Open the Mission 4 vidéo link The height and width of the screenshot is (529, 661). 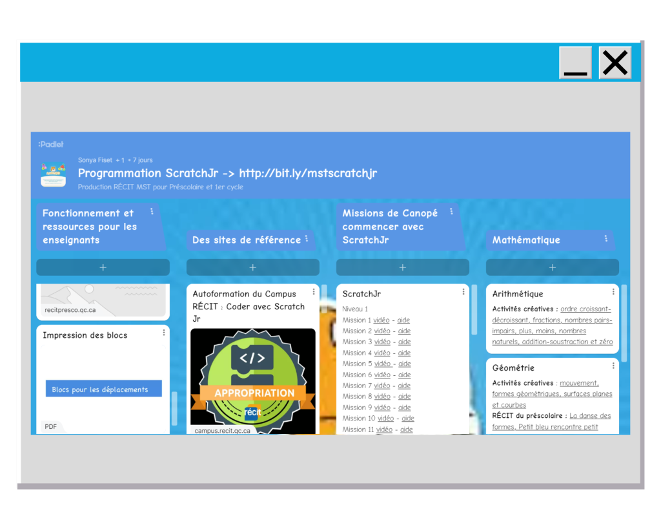point(382,353)
